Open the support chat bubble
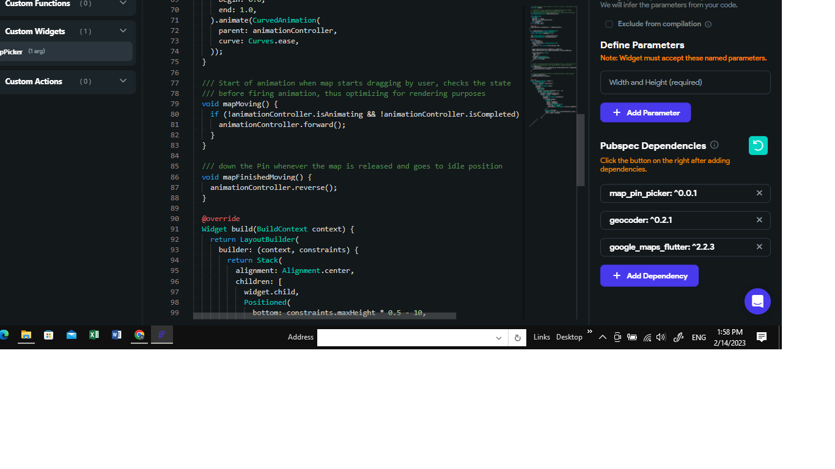Screen dimensions: 835x469 [x=757, y=301]
